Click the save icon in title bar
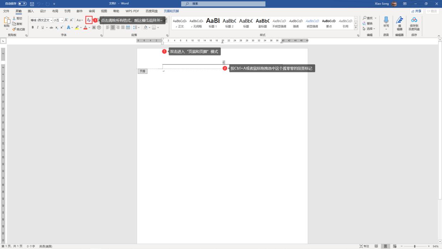Screen dimensions: 442x249 pos(32,4)
